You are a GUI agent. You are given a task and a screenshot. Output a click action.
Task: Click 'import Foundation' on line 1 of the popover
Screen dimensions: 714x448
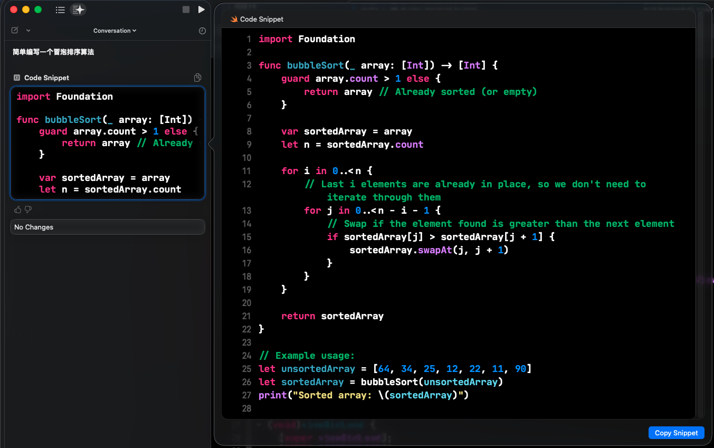pyautogui.click(x=307, y=39)
